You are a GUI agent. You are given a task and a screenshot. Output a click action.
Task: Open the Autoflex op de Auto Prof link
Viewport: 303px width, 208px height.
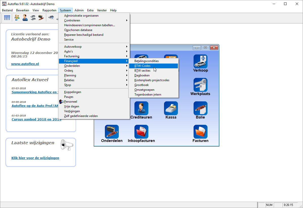pyautogui.click(x=35, y=106)
